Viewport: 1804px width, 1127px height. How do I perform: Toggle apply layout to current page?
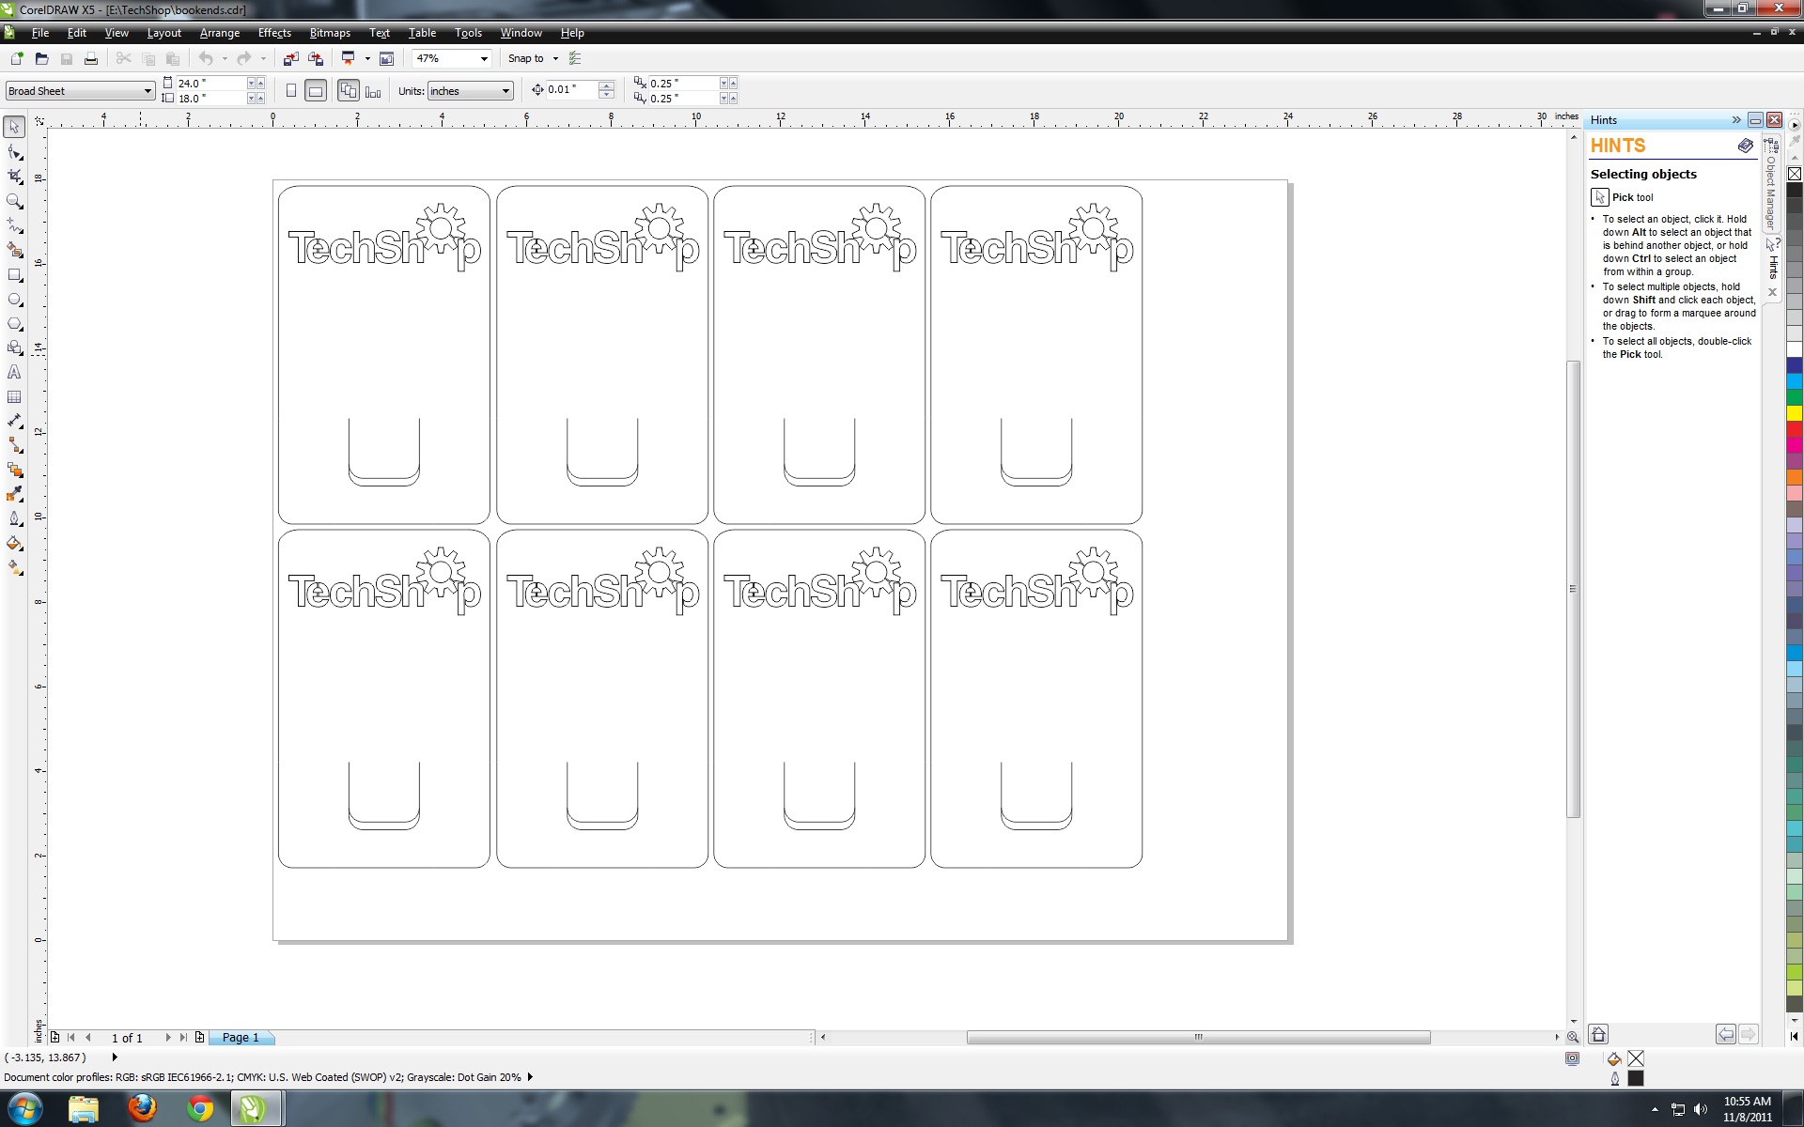373,91
